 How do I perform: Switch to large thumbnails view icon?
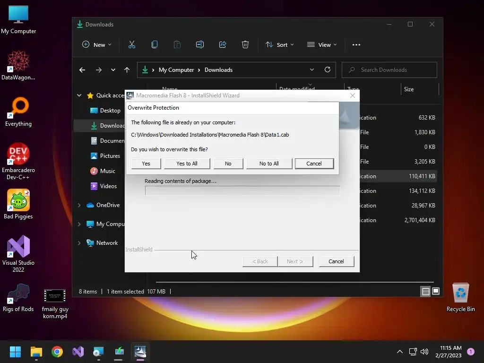coord(436,291)
